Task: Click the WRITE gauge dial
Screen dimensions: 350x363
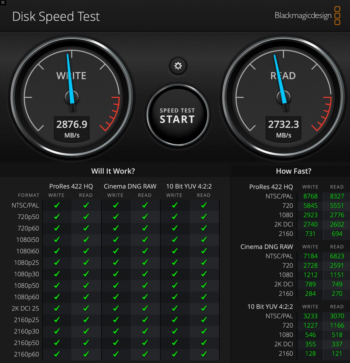Action: 72,97
